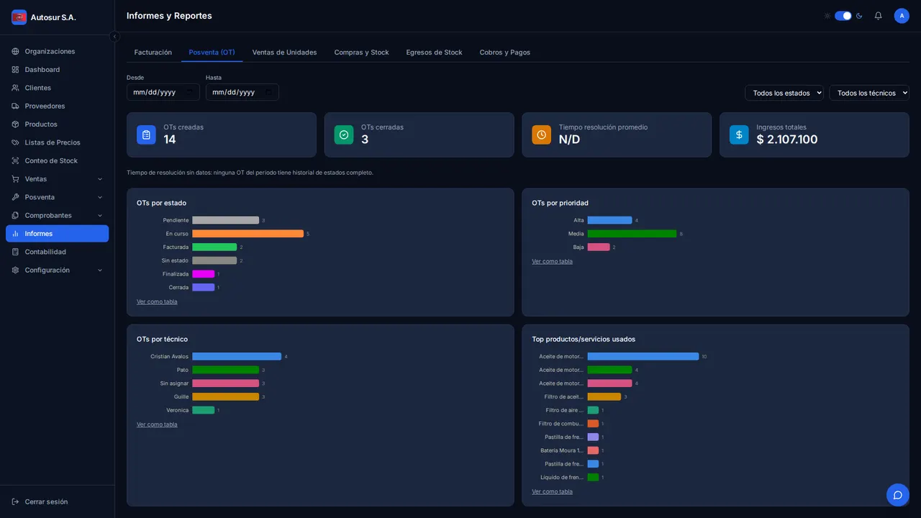Click the Productos box icon
Screen dimensions: 921x518
pyautogui.click(x=15, y=124)
